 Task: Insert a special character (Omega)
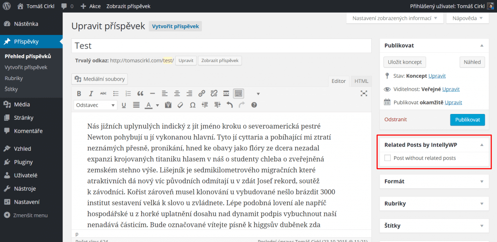(x=192, y=105)
